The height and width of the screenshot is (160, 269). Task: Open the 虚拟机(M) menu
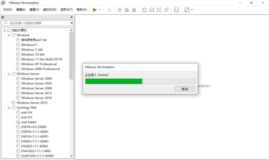point(50,9)
